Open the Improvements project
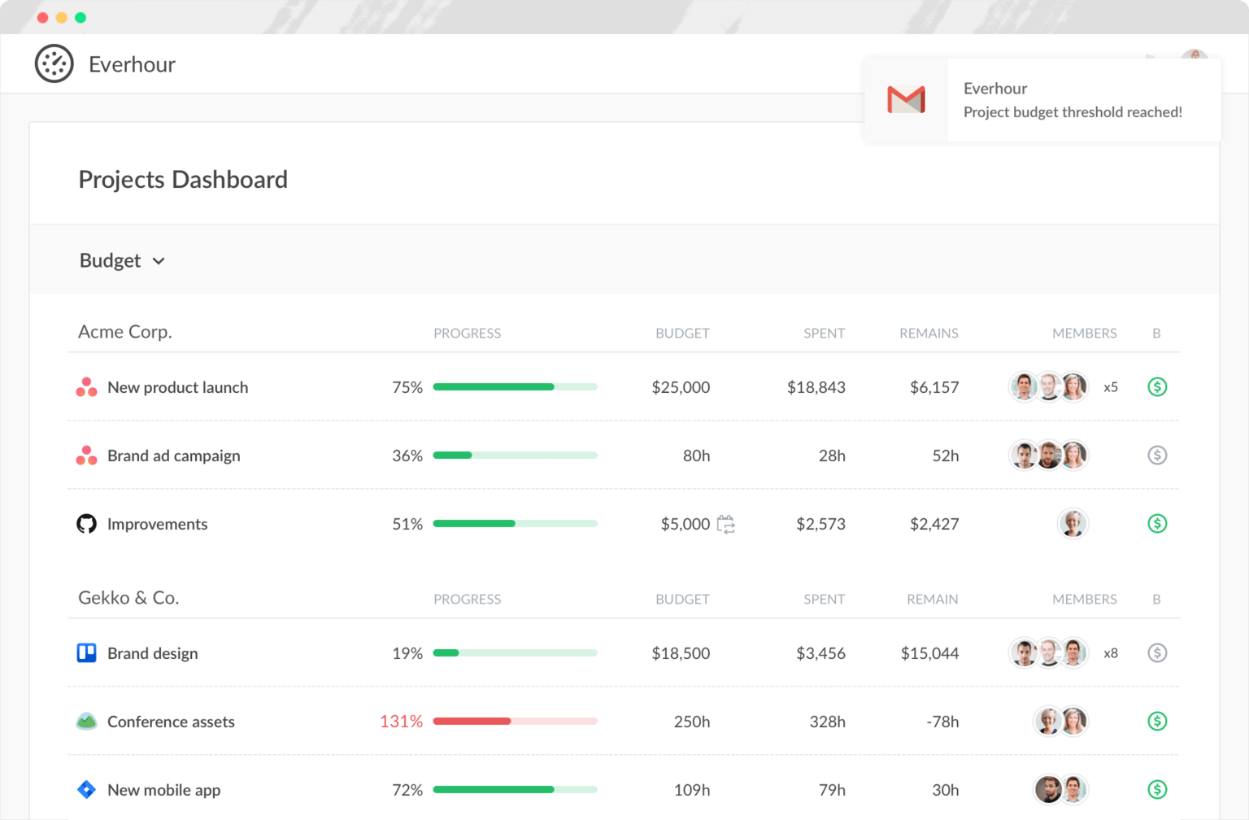1249x820 pixels. pyautogui.click(x=157, y=524)
